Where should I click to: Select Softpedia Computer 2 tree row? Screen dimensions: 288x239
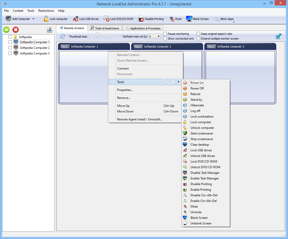click(35, 48)
